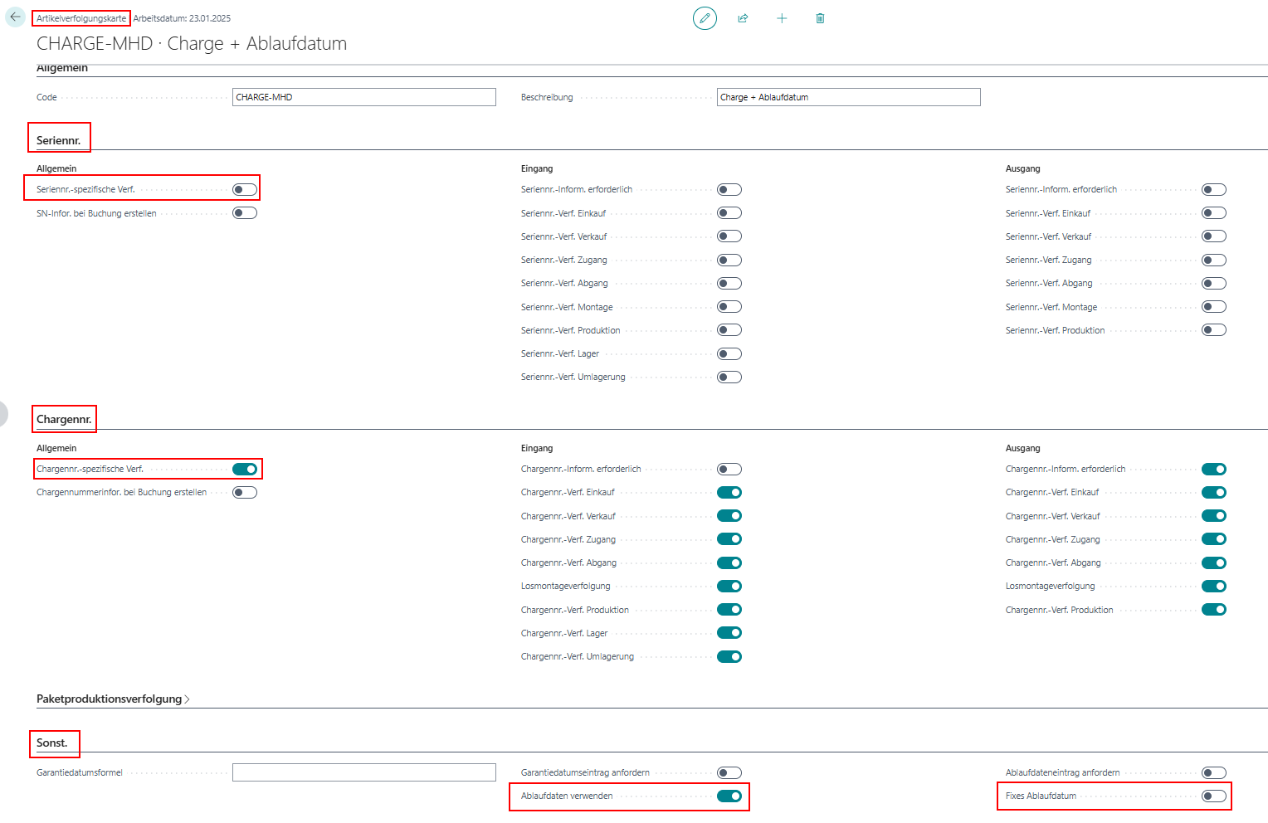Disable Chargennr.-spezifische Verf. toggle

pyautogui.click(x=245, y=469)
